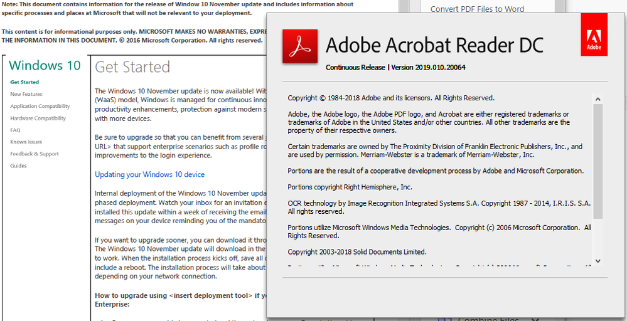Click the red Acrobat Reader logo icon
This screenshot has height=321, width=627.
300,46
